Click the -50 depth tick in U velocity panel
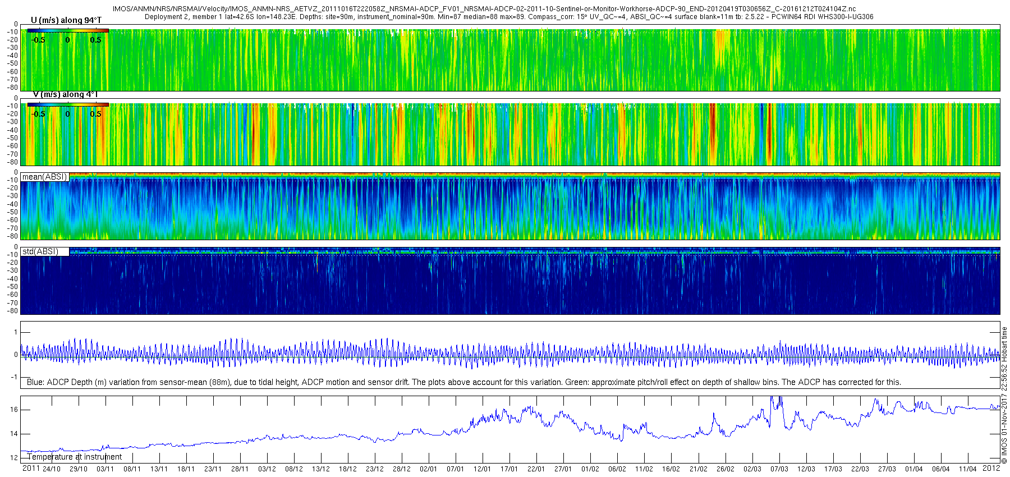Image resolution: width=1010 pixels, height=477 pixels. coord(12,63)
